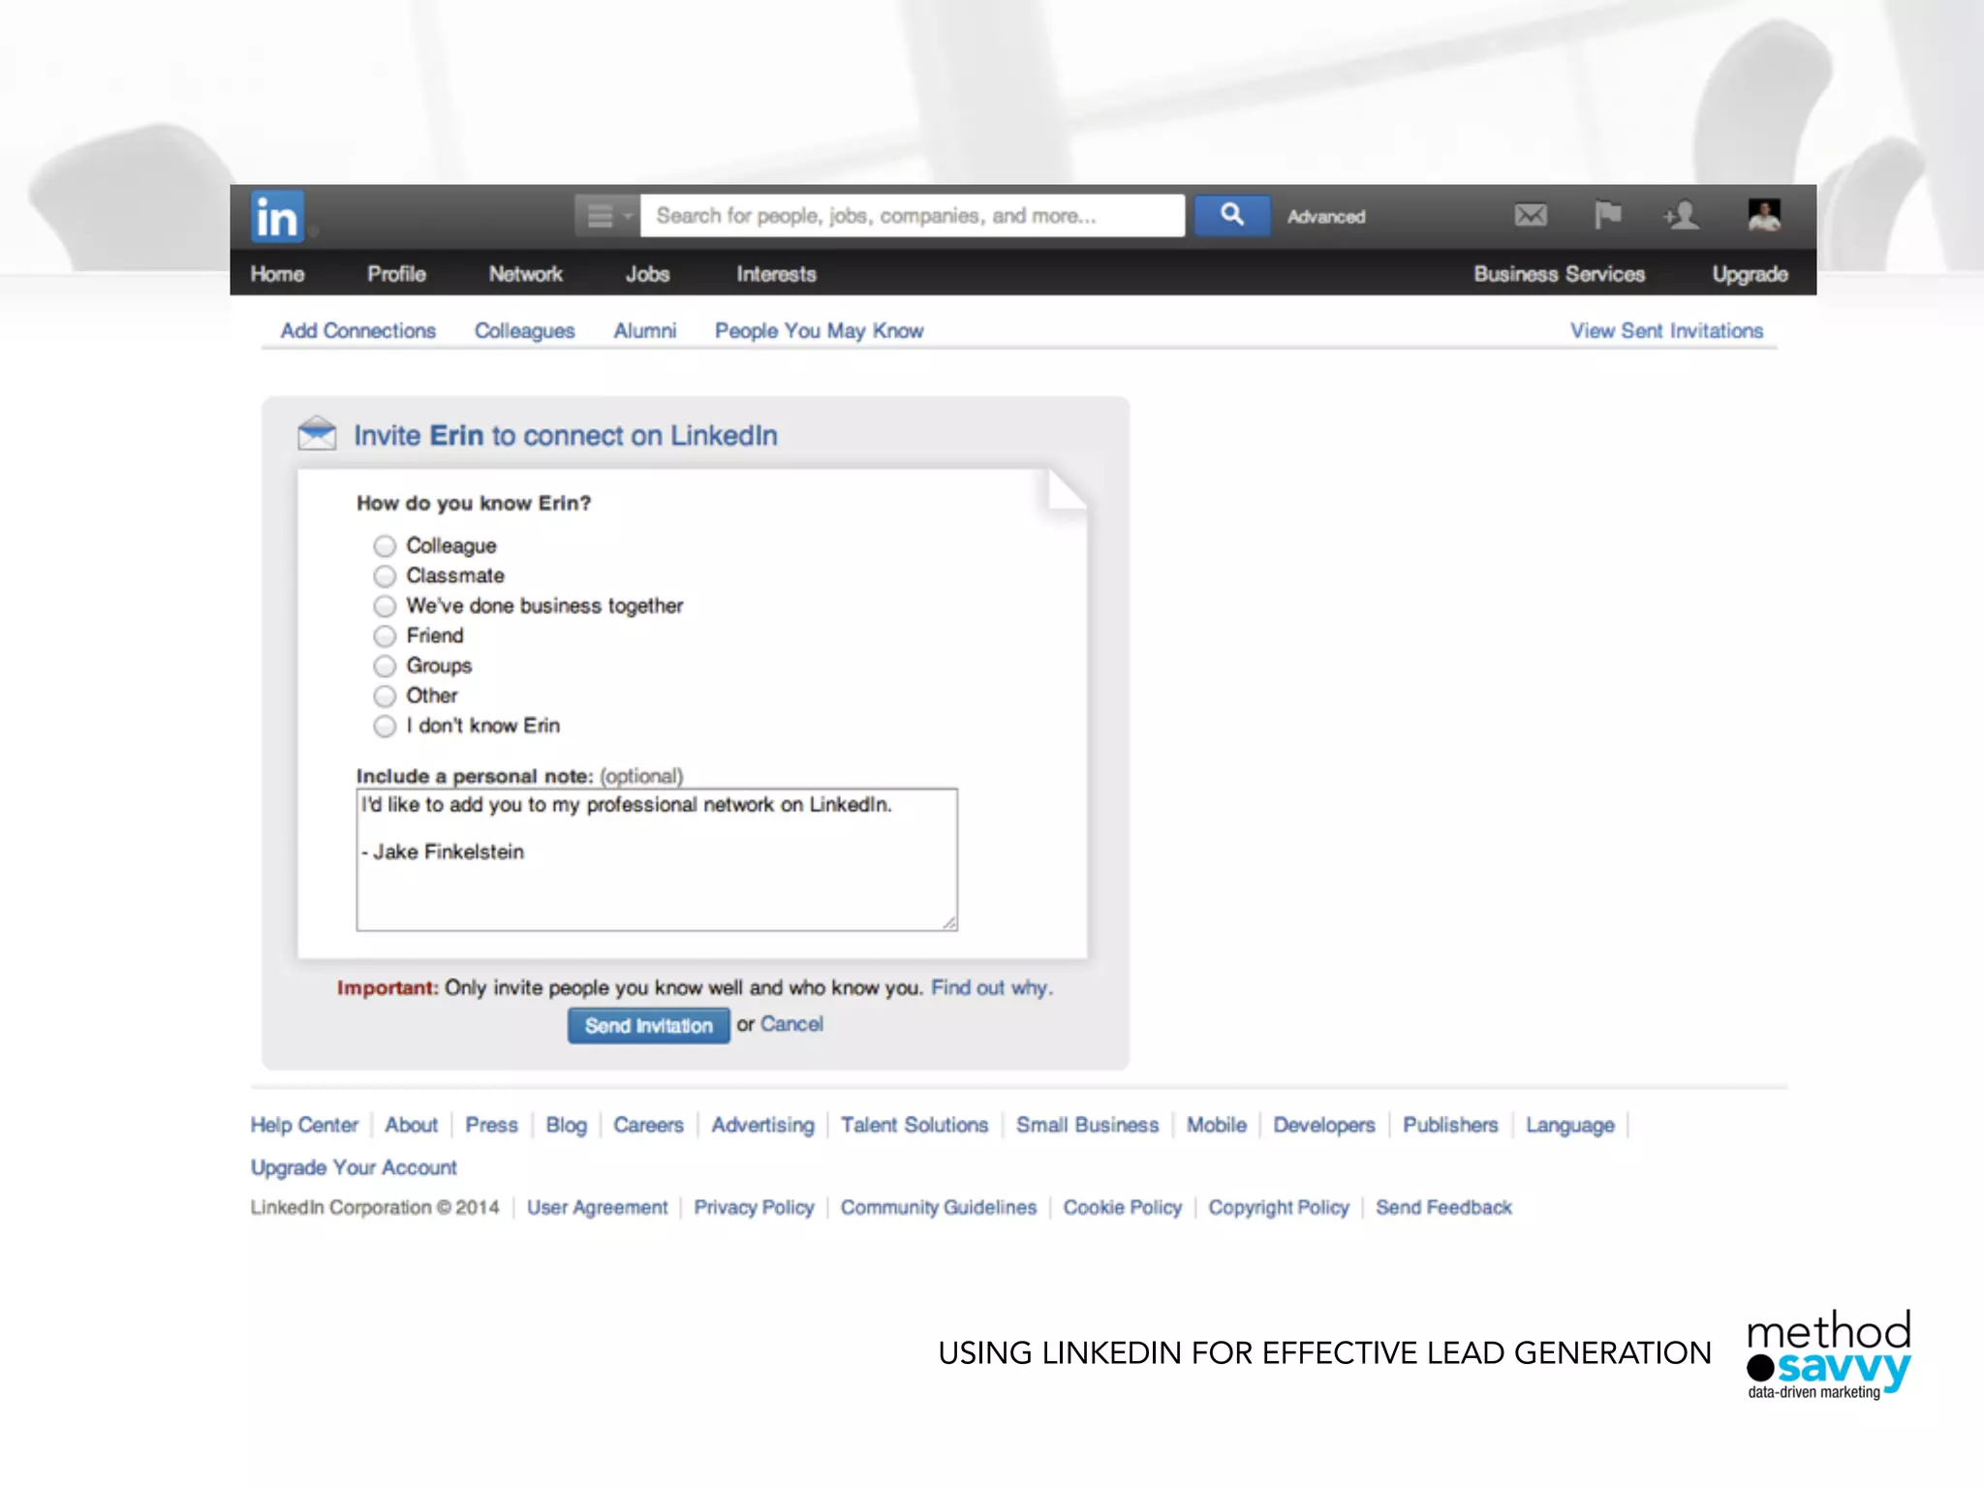The height and width of the screenshot is (1488, 1984).
Task: Open Mobile footer link
Action: click(1217, 1126)
